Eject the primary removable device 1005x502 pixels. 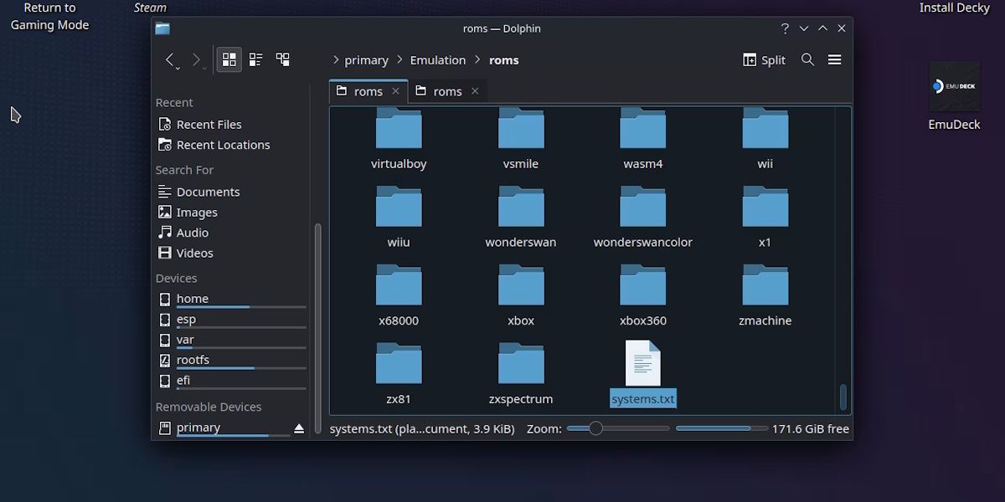(x=297, y=427)
